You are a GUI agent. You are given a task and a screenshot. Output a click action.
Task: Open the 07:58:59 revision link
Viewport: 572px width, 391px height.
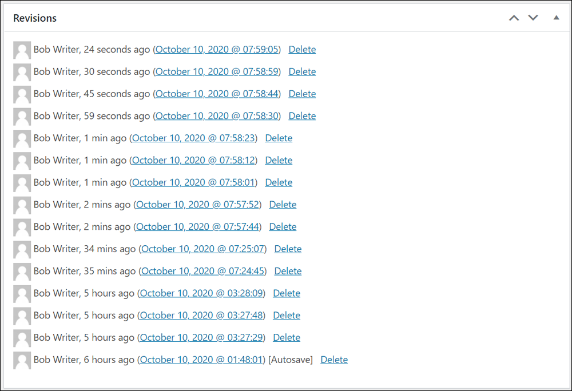[x=217, y=71]
